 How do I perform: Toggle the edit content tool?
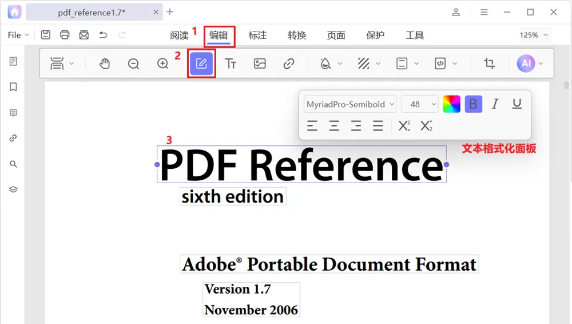(201, 64)
